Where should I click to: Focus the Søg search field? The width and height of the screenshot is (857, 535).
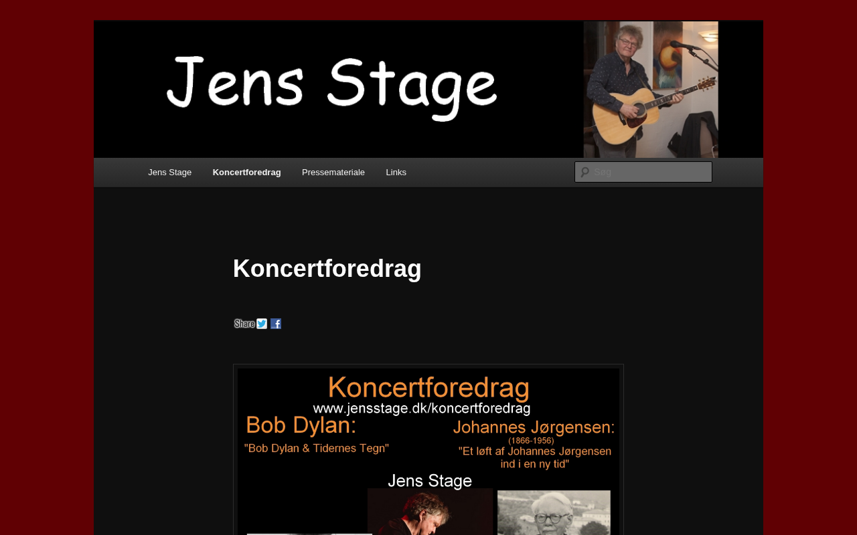[643, 172]
